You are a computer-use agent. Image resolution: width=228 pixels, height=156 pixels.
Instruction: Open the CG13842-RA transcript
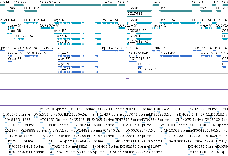31,23
